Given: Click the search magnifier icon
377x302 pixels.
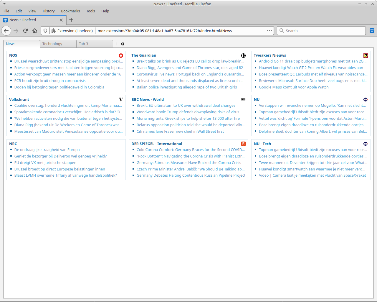Looking at the screenshot, I should [282, 31].
